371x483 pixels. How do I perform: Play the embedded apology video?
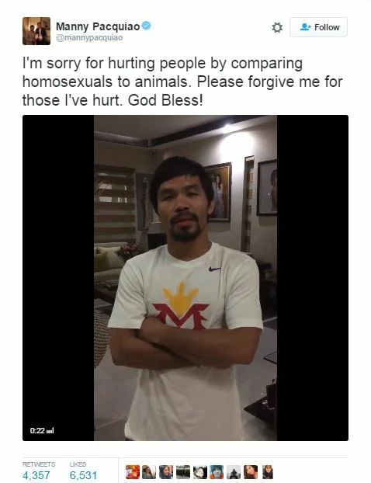coord(185,278)
